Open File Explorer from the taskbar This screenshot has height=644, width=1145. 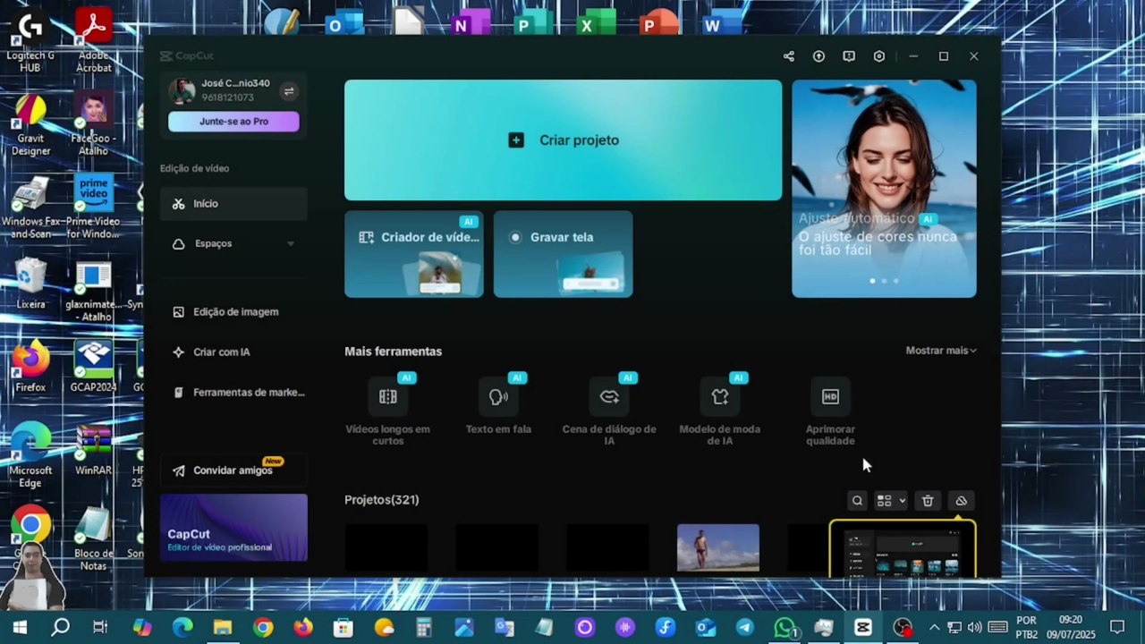point(222,627)
